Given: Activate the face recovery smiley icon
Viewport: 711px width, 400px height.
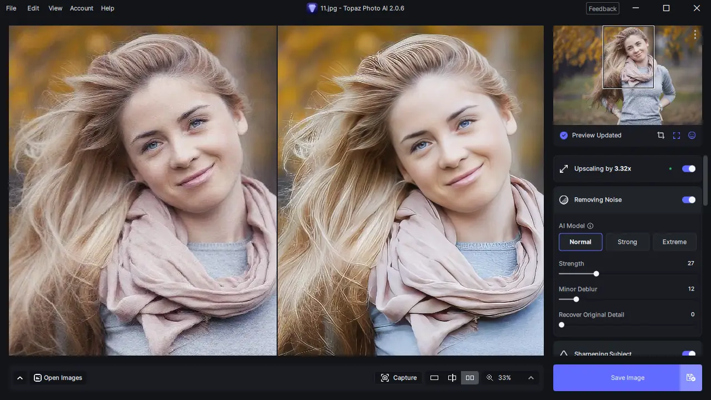Looking at the screenshot, I should [692, 135].
